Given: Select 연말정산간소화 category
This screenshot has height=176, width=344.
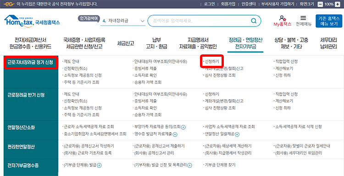Looking at the screenshot, I should (x=21, y=128).
